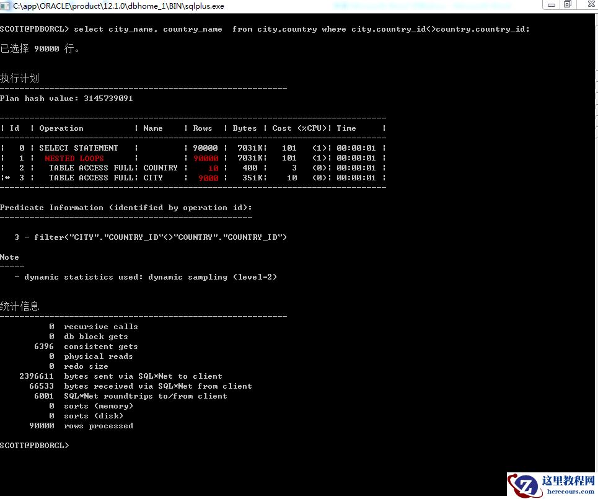Screen dimensions: 598x499
Task: Click the "COUNTRY" table name cell
Action: click(x=160, y=168)
